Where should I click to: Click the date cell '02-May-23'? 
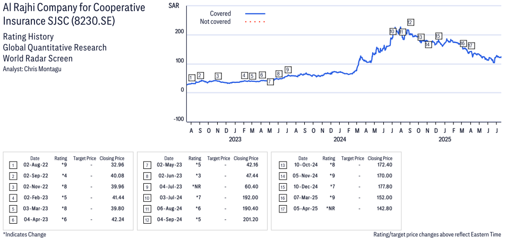click(x=169, y=165)
